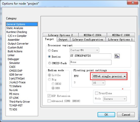
Task: Select Linker category
Action: [11, 55]
